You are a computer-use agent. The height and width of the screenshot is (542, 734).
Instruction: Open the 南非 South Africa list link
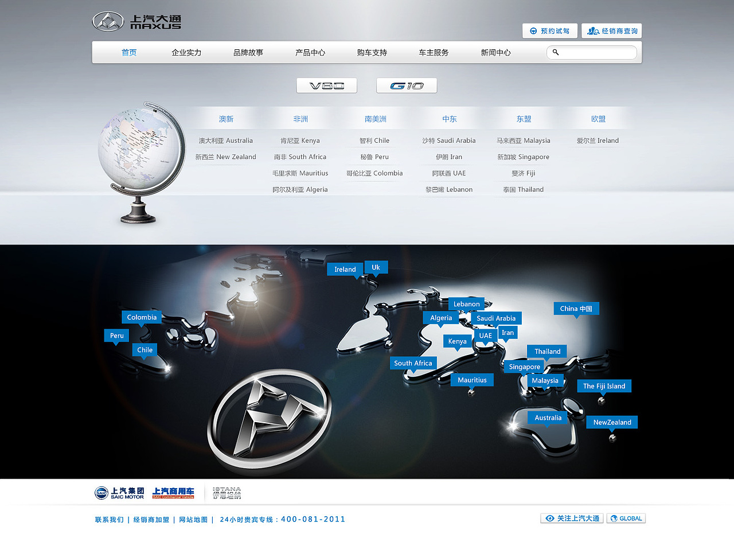pos(300,157)
